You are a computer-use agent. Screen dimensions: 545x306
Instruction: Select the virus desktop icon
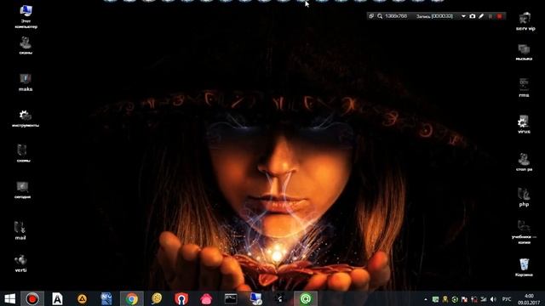pyautogui.click(x=524, y=125)
